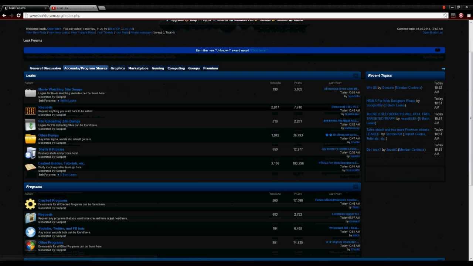473x266 pixels.
Task: Open the Movie Watching Site Dumps forum
Action: 60,89
